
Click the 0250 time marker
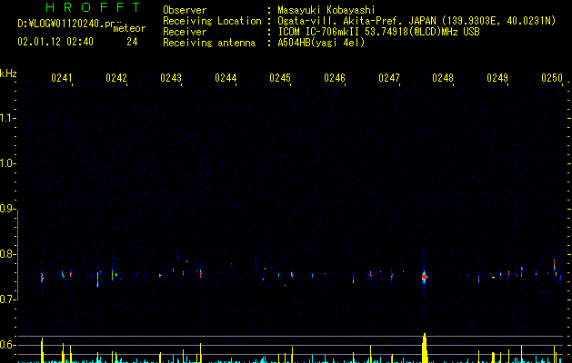click(552, 78)
